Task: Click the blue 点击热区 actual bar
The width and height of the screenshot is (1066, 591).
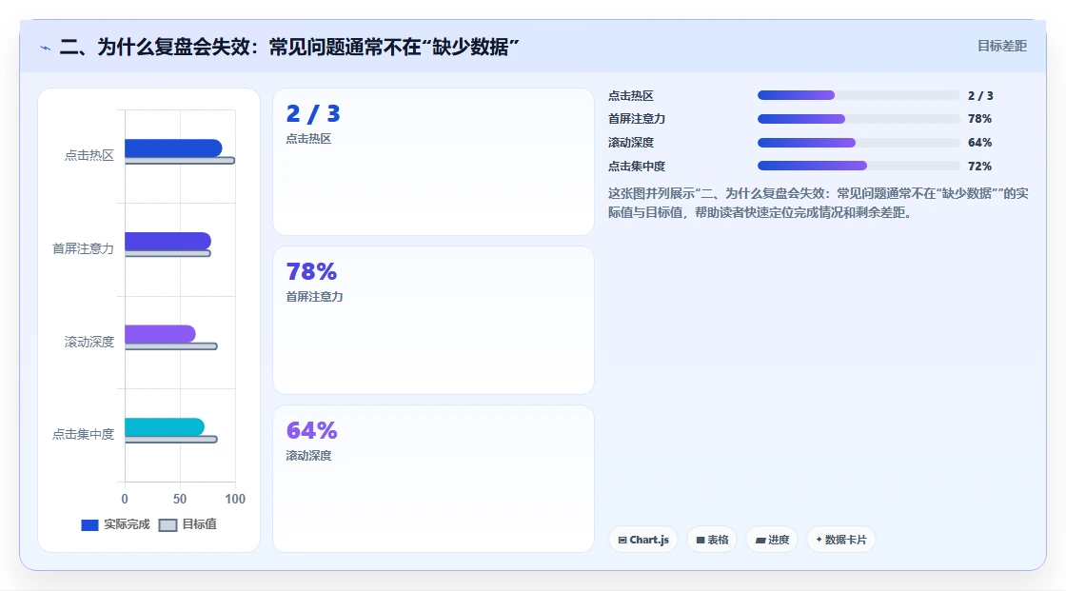Action: tap(173, 148)
